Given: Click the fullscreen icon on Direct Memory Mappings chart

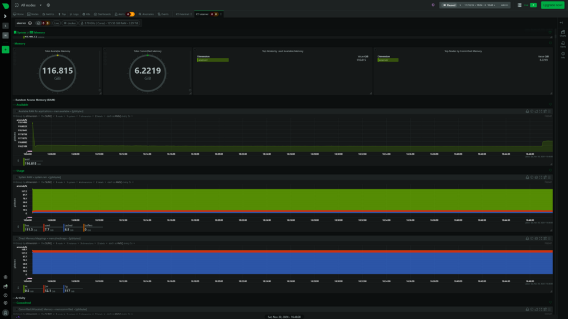Looking at the screenshot, I should click(x=541, y=238).
